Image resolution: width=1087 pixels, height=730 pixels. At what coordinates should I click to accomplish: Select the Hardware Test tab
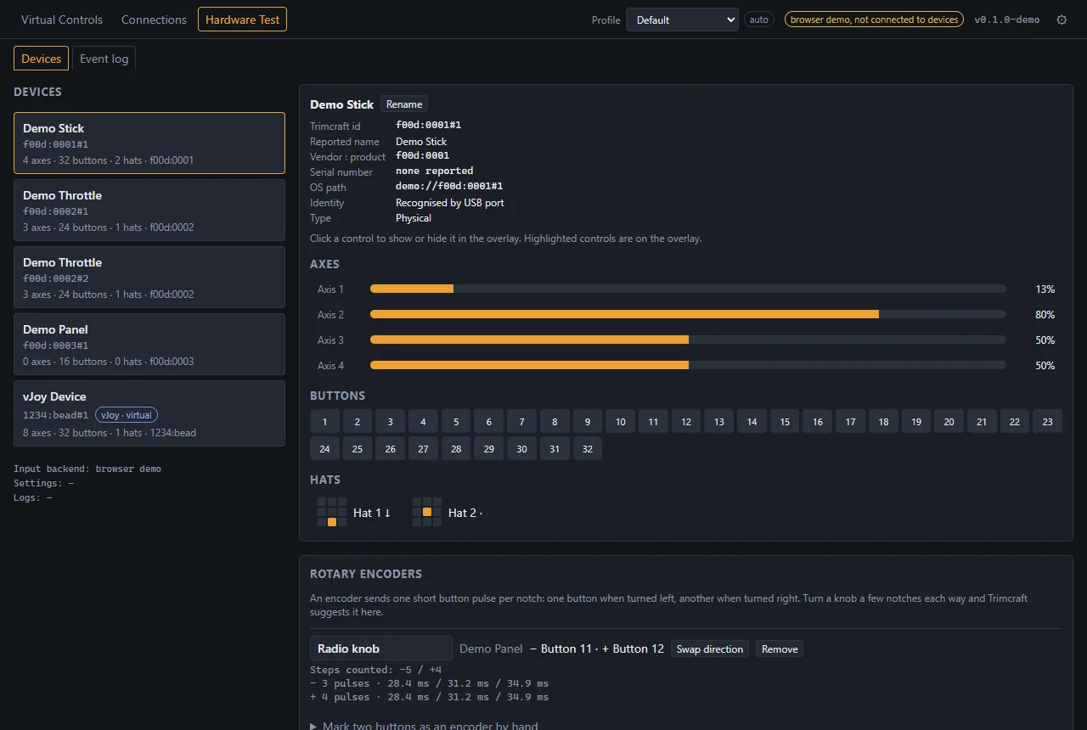coord(242,20)
